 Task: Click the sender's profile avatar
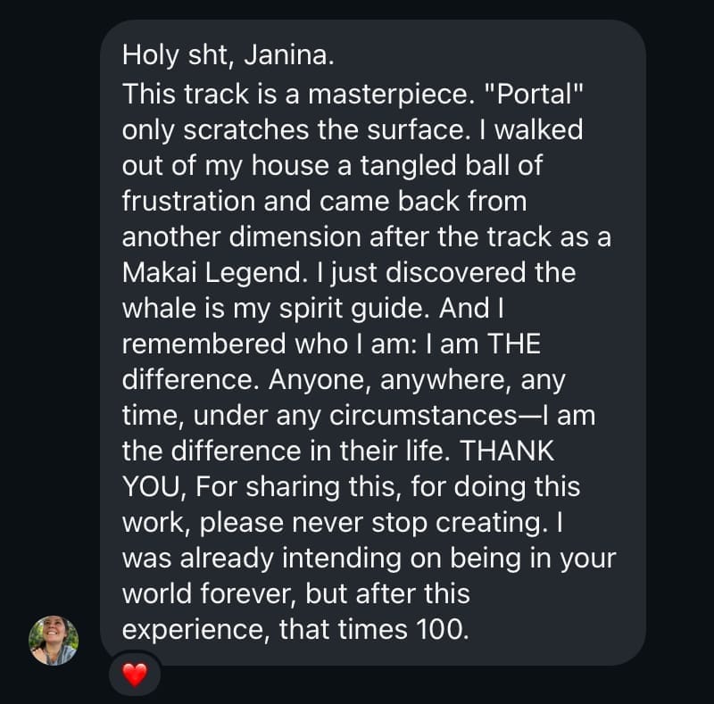click(x=54, y=640)
